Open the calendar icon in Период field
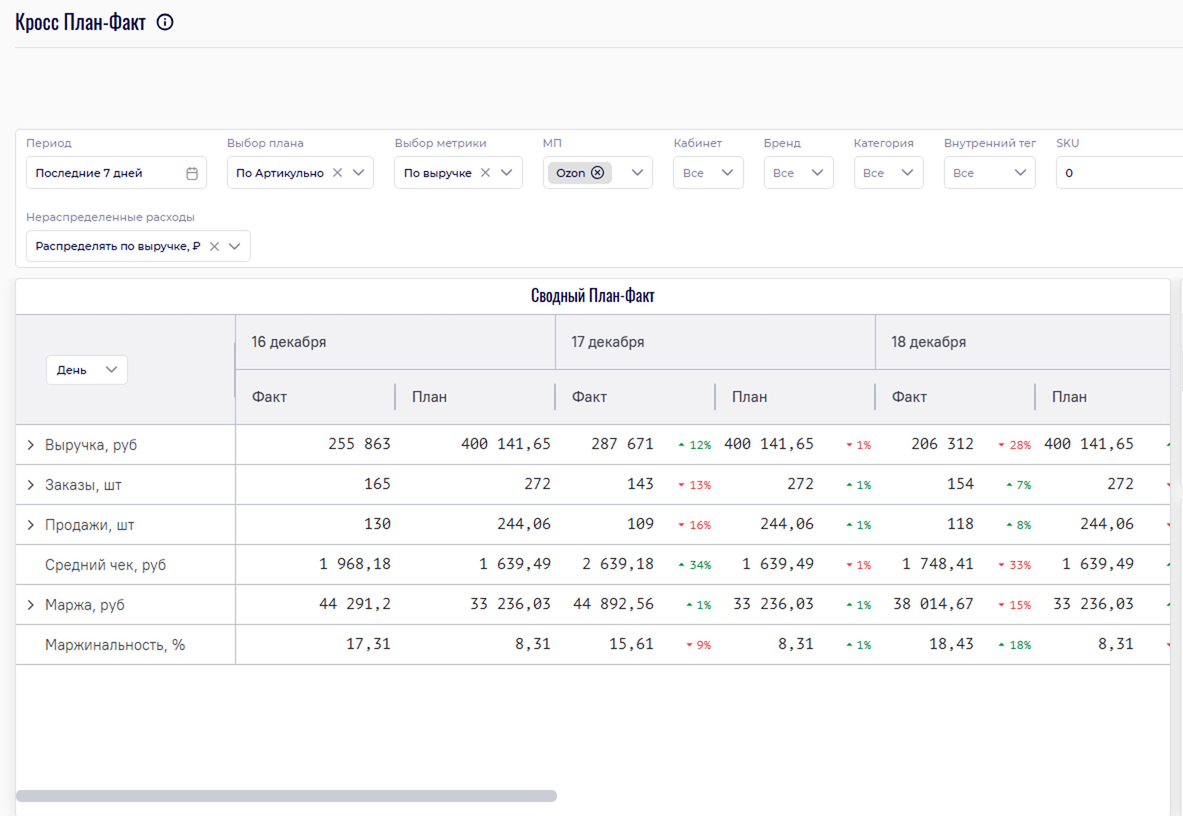1183x816 pixels. pyautogui.click(x=192, y=173)
